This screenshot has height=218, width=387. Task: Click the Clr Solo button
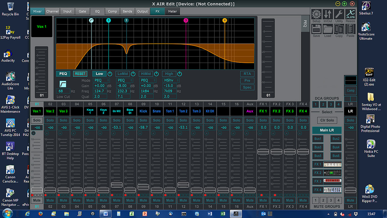pos(327,120)
